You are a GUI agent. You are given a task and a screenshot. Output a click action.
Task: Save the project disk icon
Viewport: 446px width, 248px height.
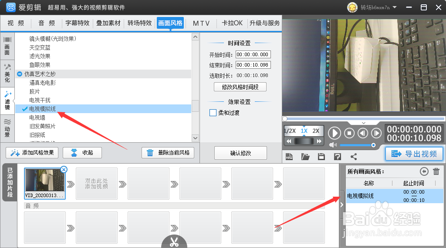tap(321, 157)
